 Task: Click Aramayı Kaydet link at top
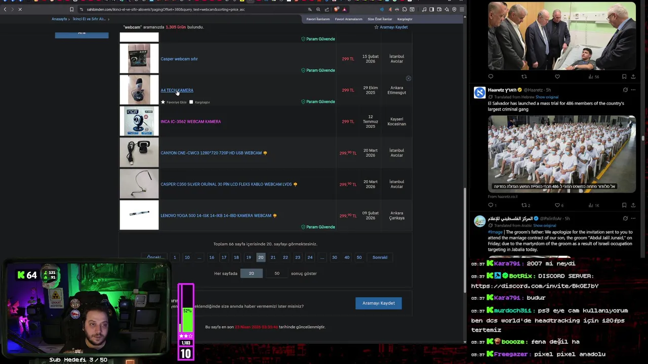click(x=394, y=27)
